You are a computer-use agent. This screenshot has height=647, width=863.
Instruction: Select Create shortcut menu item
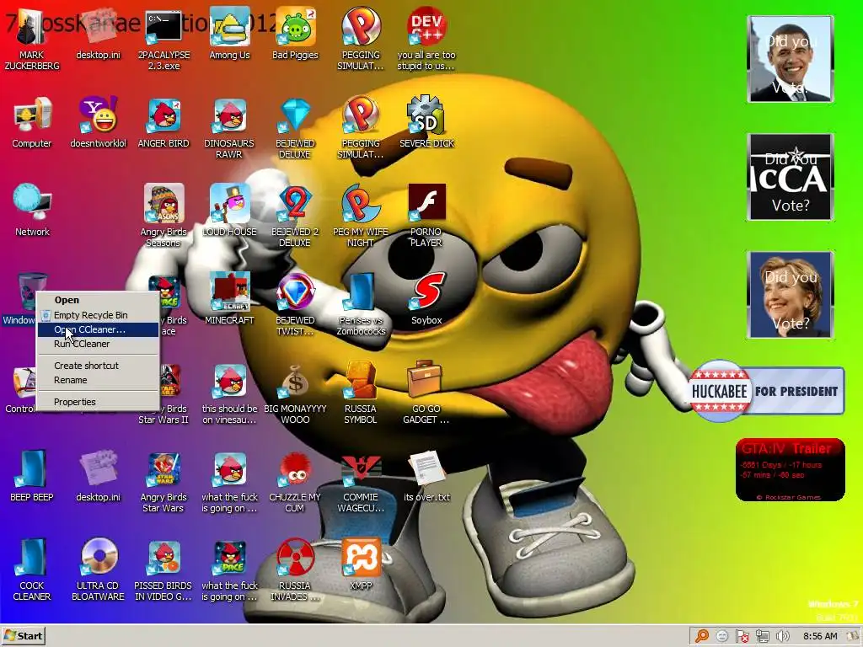[98, 366]
